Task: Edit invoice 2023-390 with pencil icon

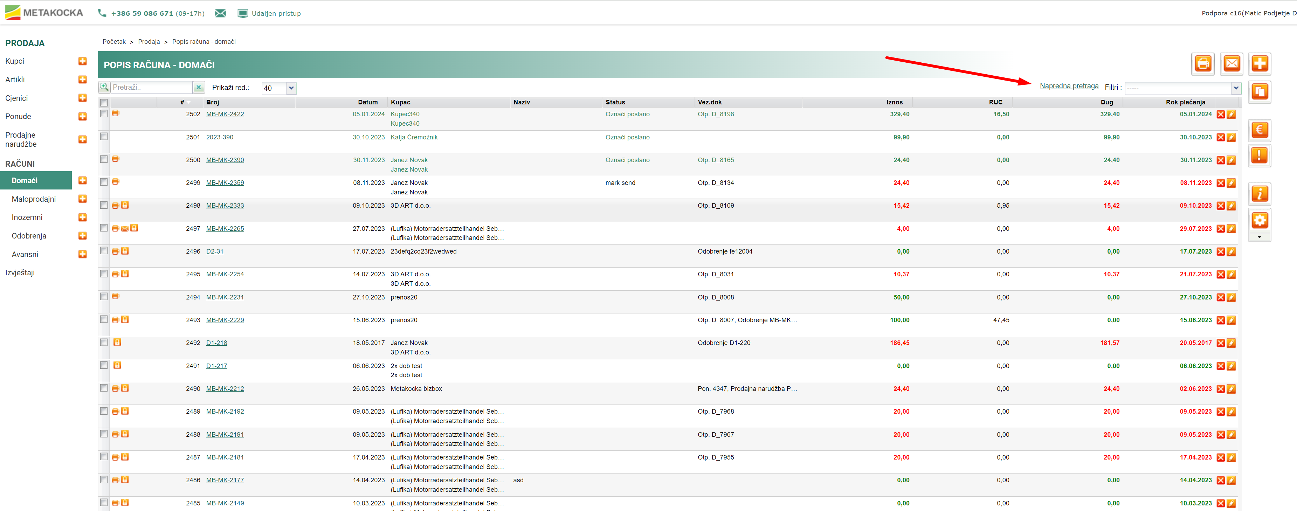Action: tap(1231, 137)
